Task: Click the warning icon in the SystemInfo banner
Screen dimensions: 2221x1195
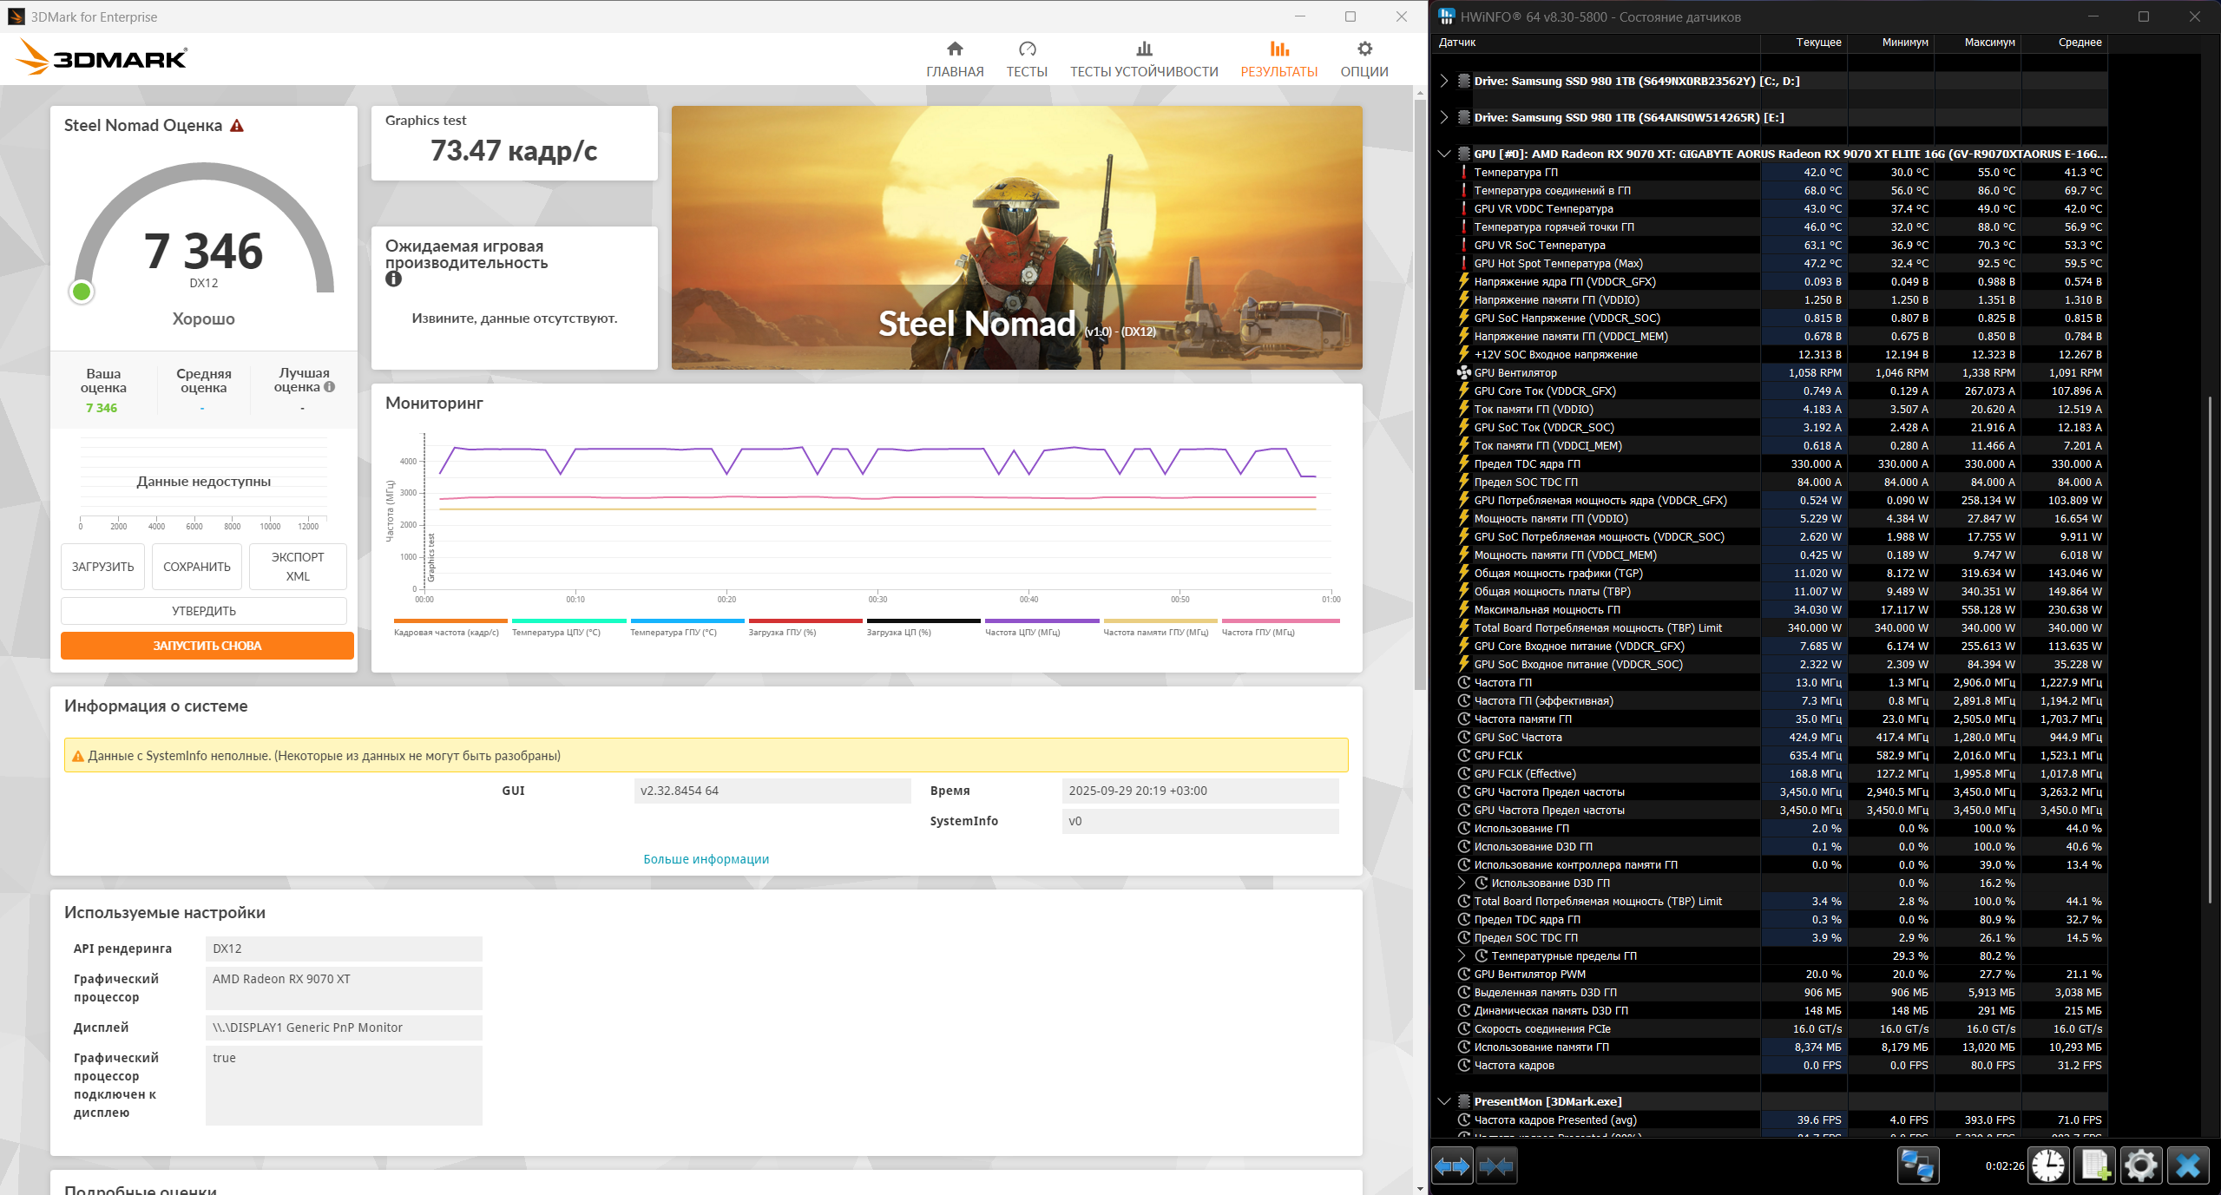Action: click(x=78, y=756)
